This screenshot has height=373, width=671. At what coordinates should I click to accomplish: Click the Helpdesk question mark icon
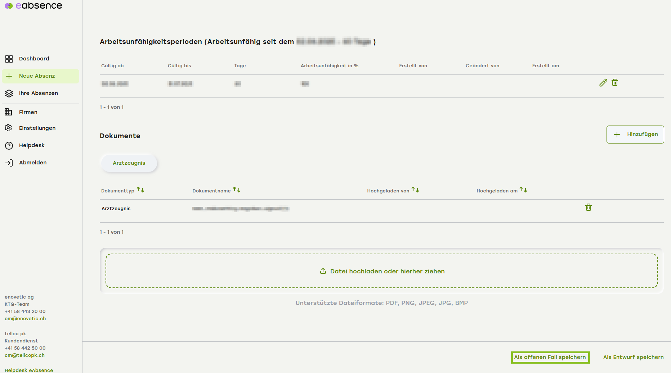pos(9,146)
